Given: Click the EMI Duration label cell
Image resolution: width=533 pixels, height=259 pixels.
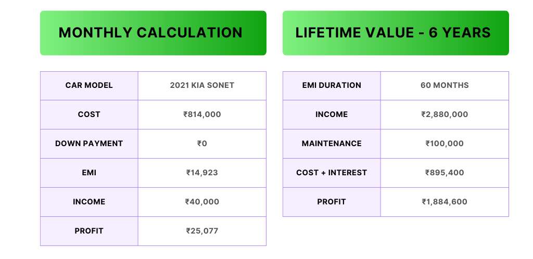Looking at the screenshot, I should click(x=332, y=85).
